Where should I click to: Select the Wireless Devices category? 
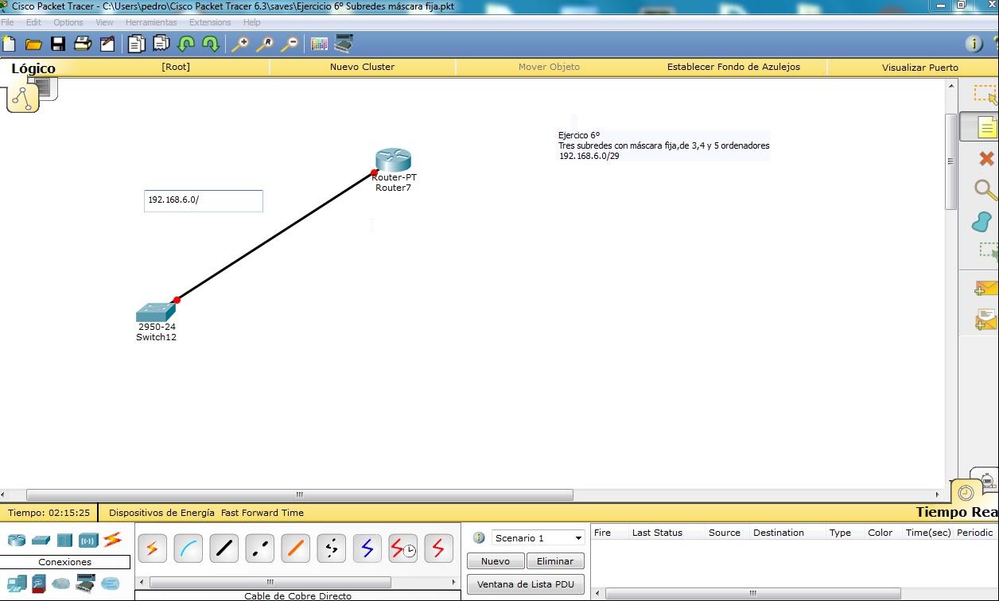pos(88,540)
